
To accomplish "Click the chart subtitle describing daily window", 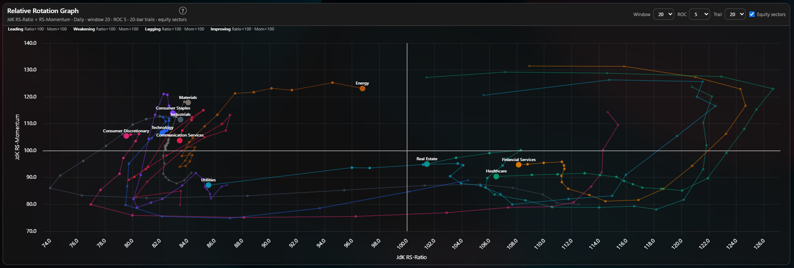I will click(97, 19).
